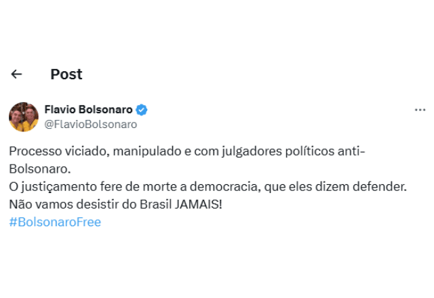Viewport: 434px width, 298px height.
Task: Open the #BolsonaroFree hashtag
Action: coord(55,221)
